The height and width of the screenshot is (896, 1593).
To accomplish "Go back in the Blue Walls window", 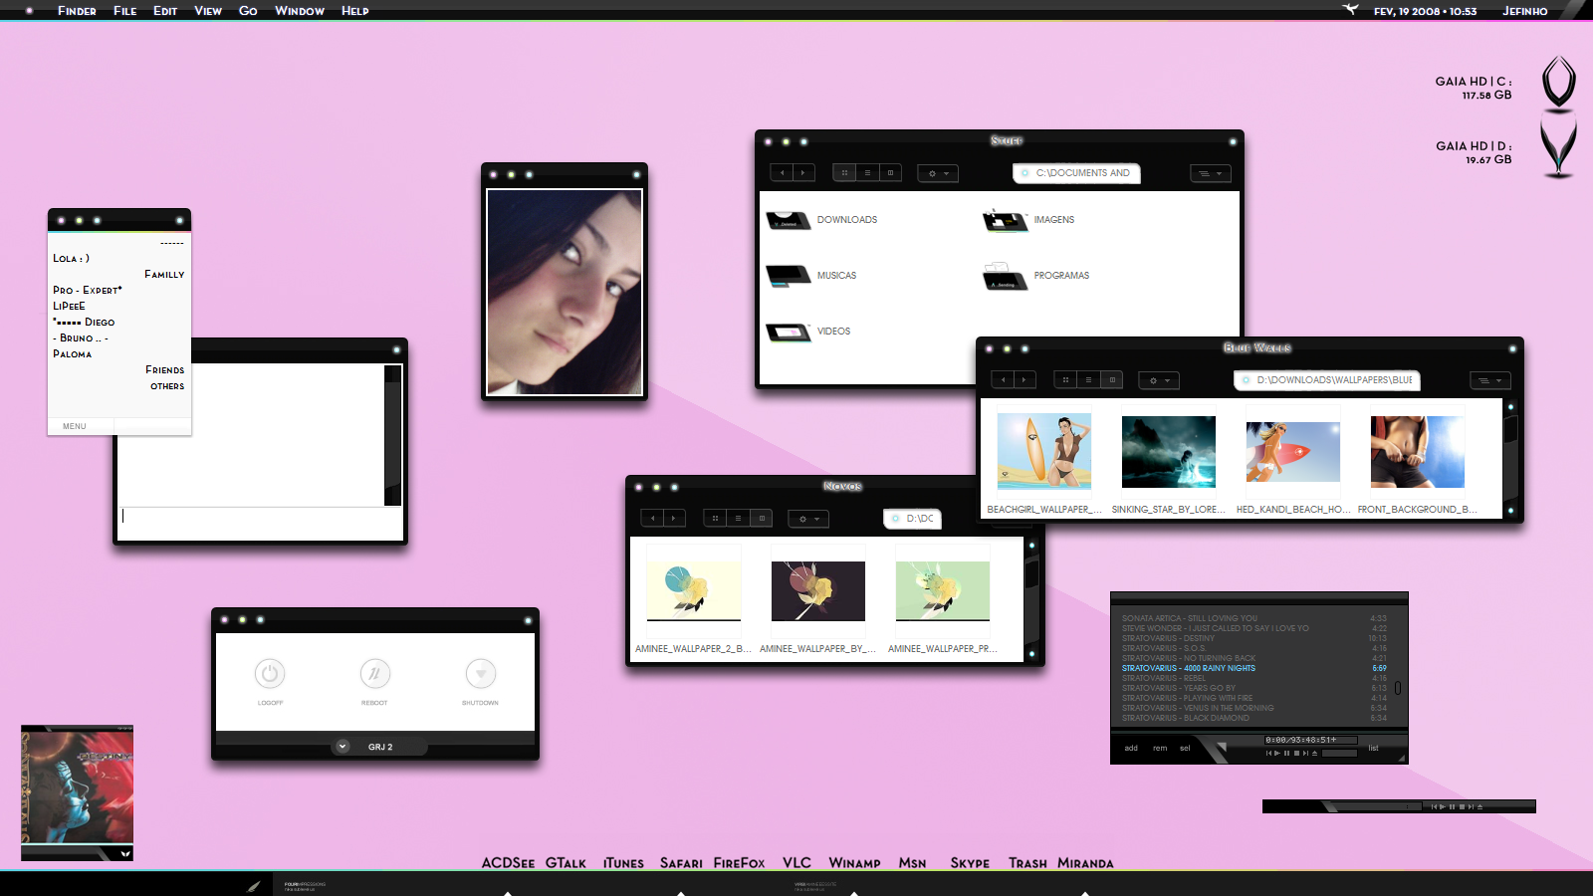I will pos(1003,380).
